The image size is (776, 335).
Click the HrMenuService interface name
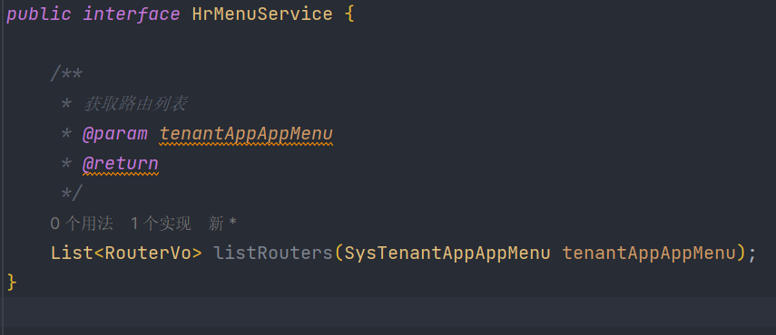(262, 14)
